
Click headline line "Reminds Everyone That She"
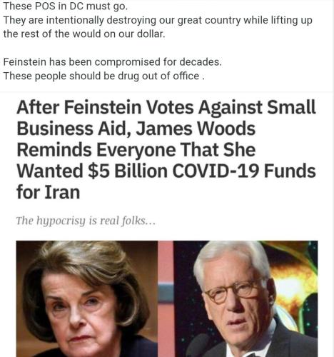(x=136, y=150)
